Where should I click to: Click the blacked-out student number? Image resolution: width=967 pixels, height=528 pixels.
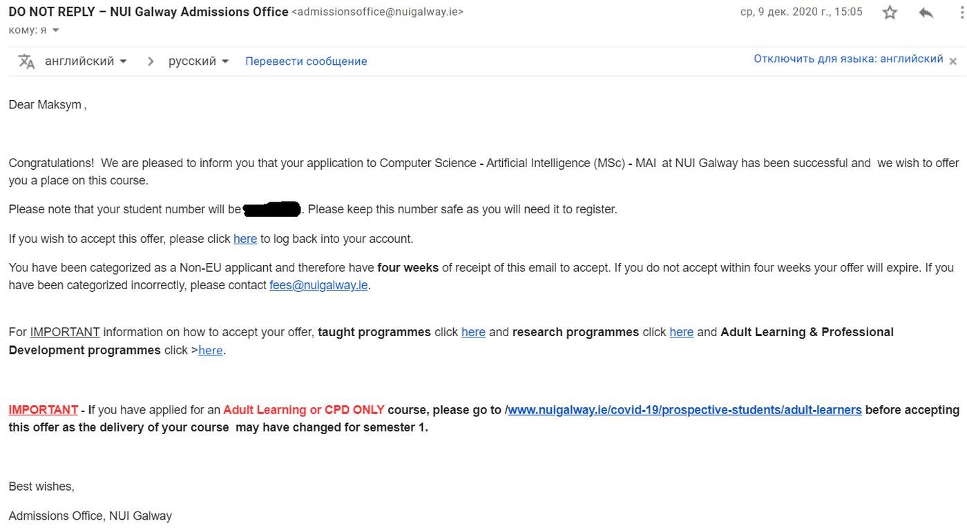coord(272,208)
